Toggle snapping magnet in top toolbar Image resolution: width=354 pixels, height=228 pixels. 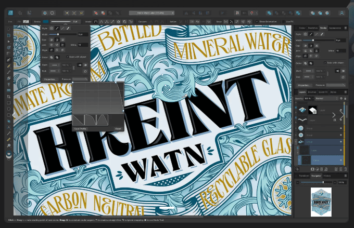click(x=251, y=13)
